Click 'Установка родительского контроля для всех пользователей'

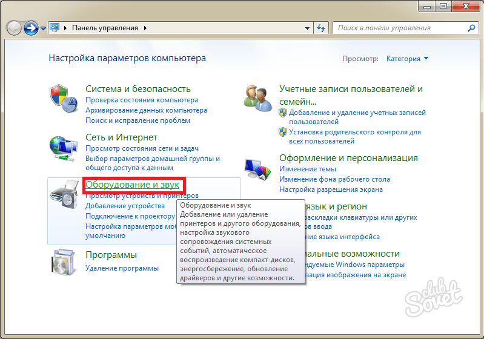(x=355, y=137)
